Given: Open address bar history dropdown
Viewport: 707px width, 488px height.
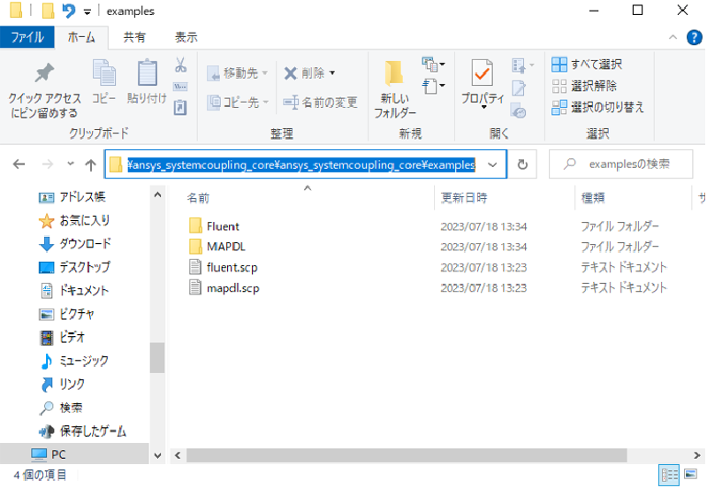Looking at the screenshot, I should (x=492, y=164).
